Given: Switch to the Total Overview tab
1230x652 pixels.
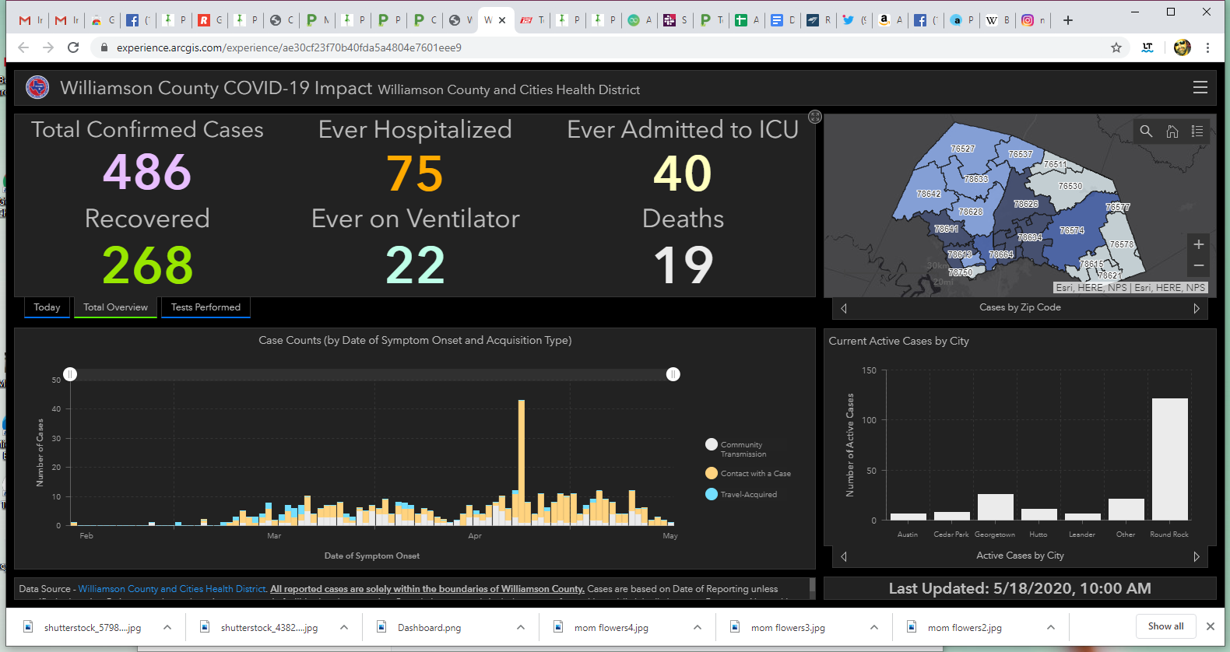Looking at the screenshot, I should click(x=115, y=307).
